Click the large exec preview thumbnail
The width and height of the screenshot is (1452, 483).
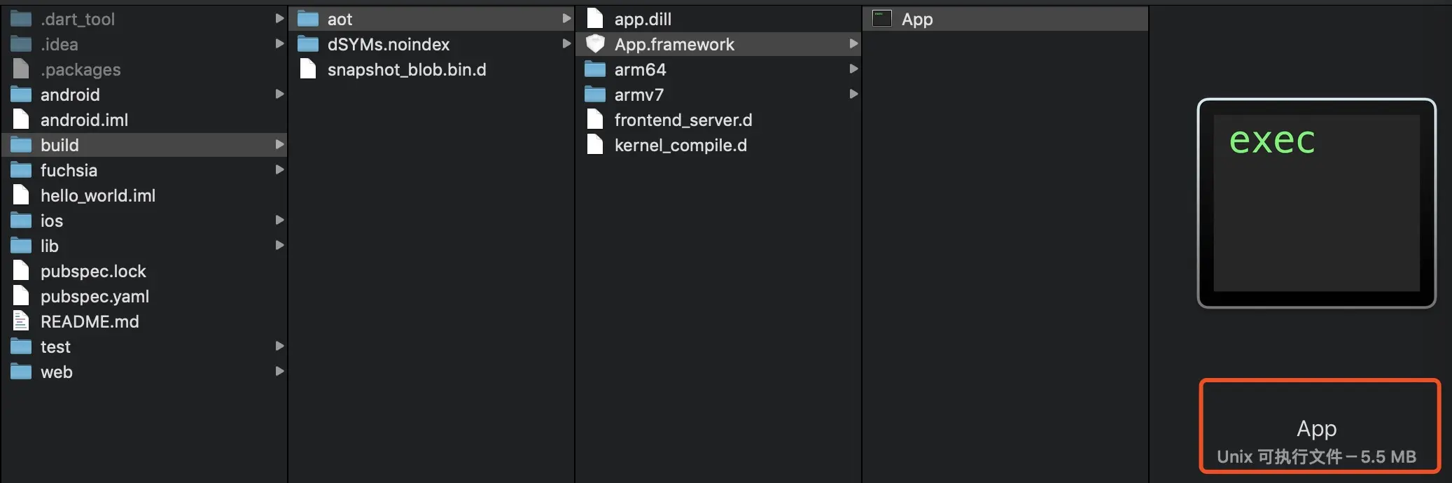click(1316, 203)
